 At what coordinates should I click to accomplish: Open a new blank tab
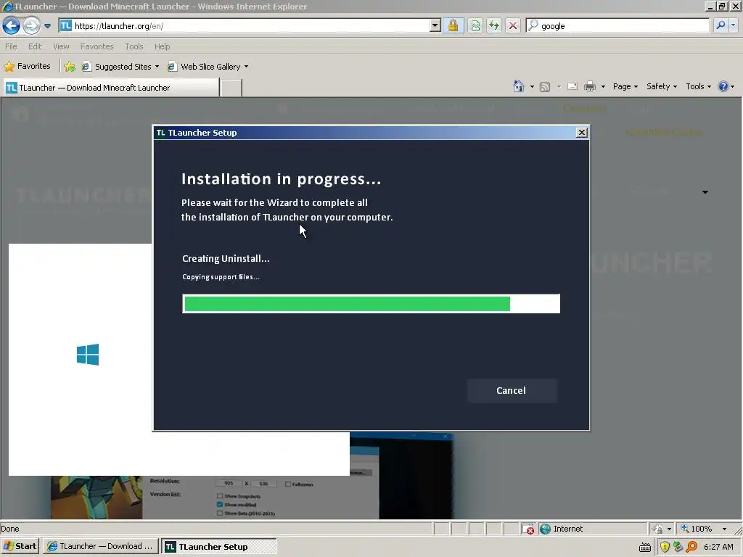tap(231, 88)
